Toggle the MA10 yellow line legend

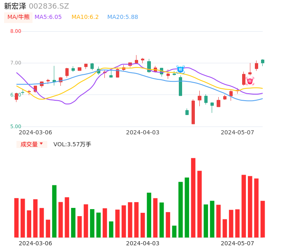click(85, 17)
